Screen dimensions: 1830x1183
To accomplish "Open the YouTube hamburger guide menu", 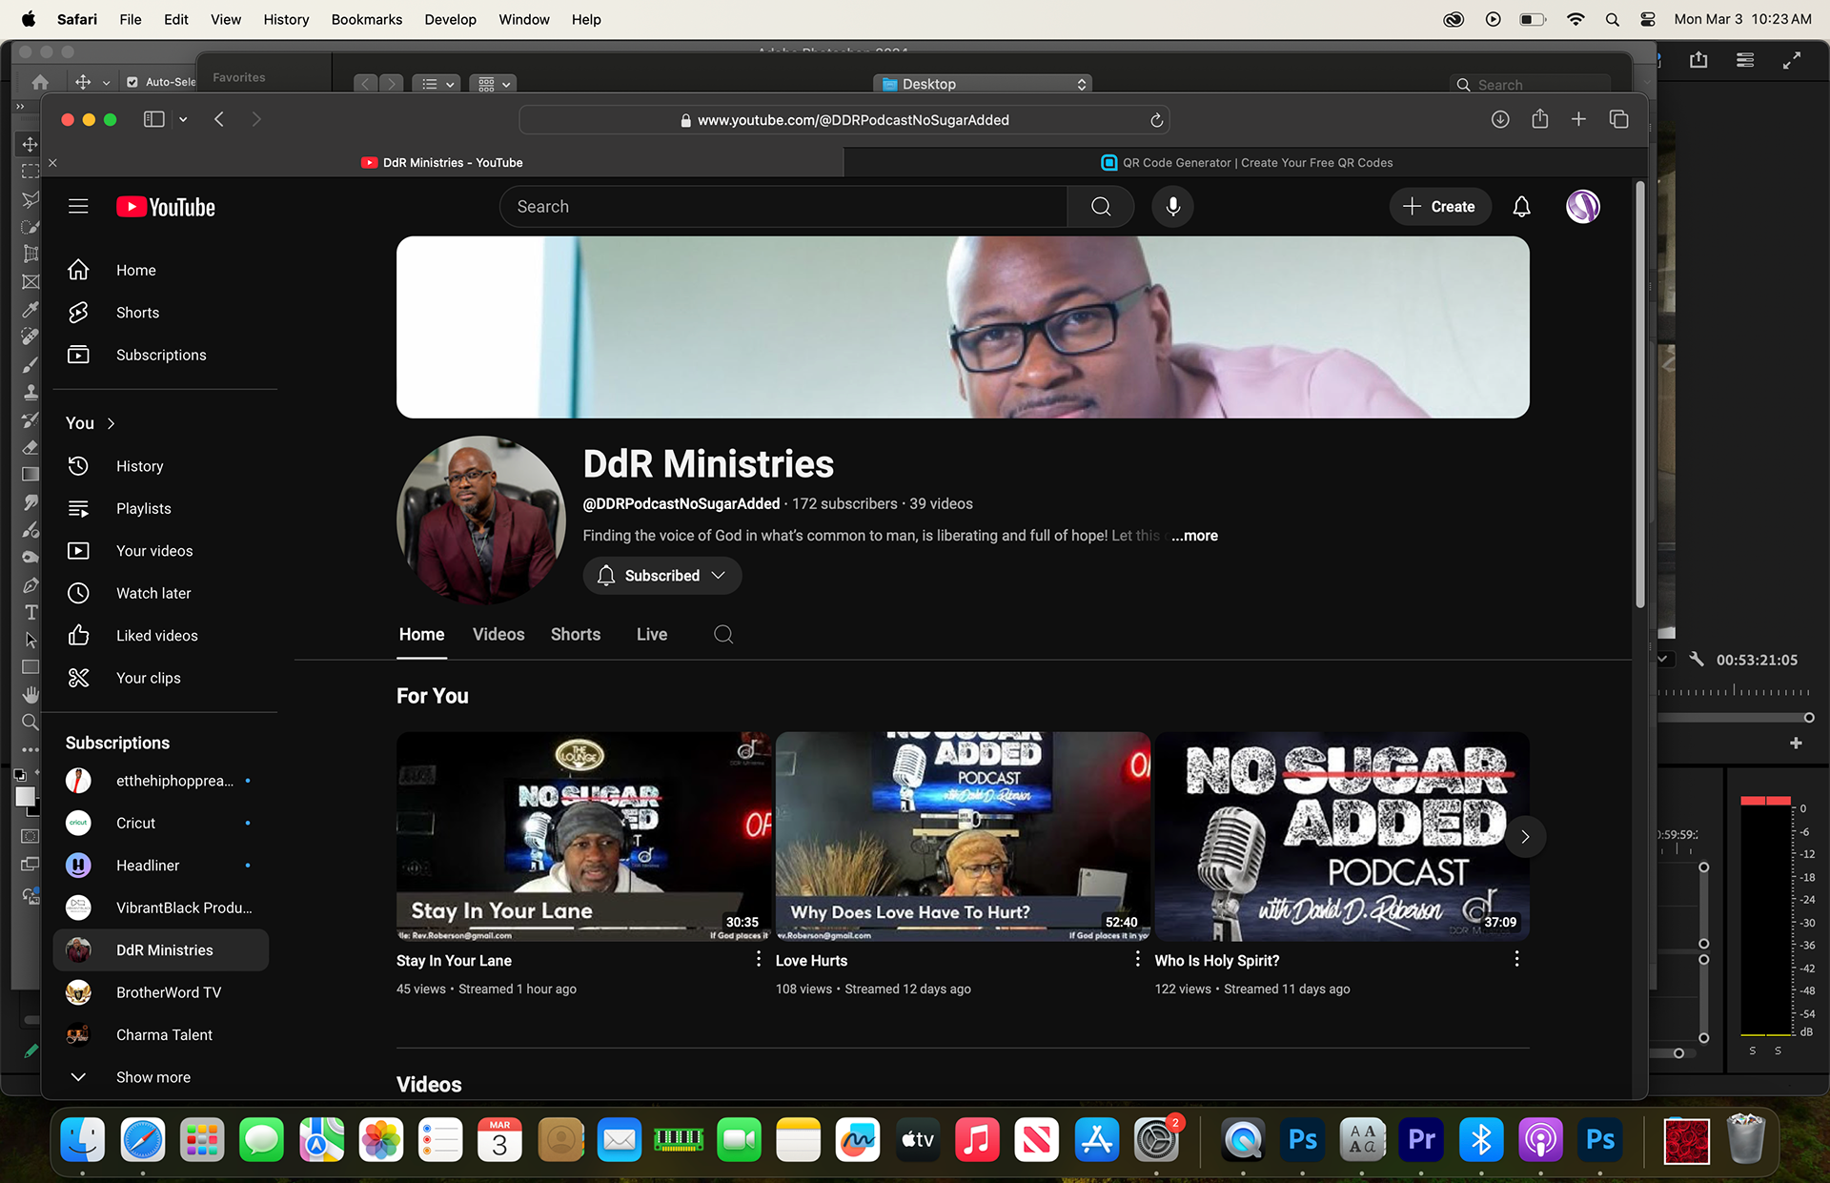I will (78, 206).
